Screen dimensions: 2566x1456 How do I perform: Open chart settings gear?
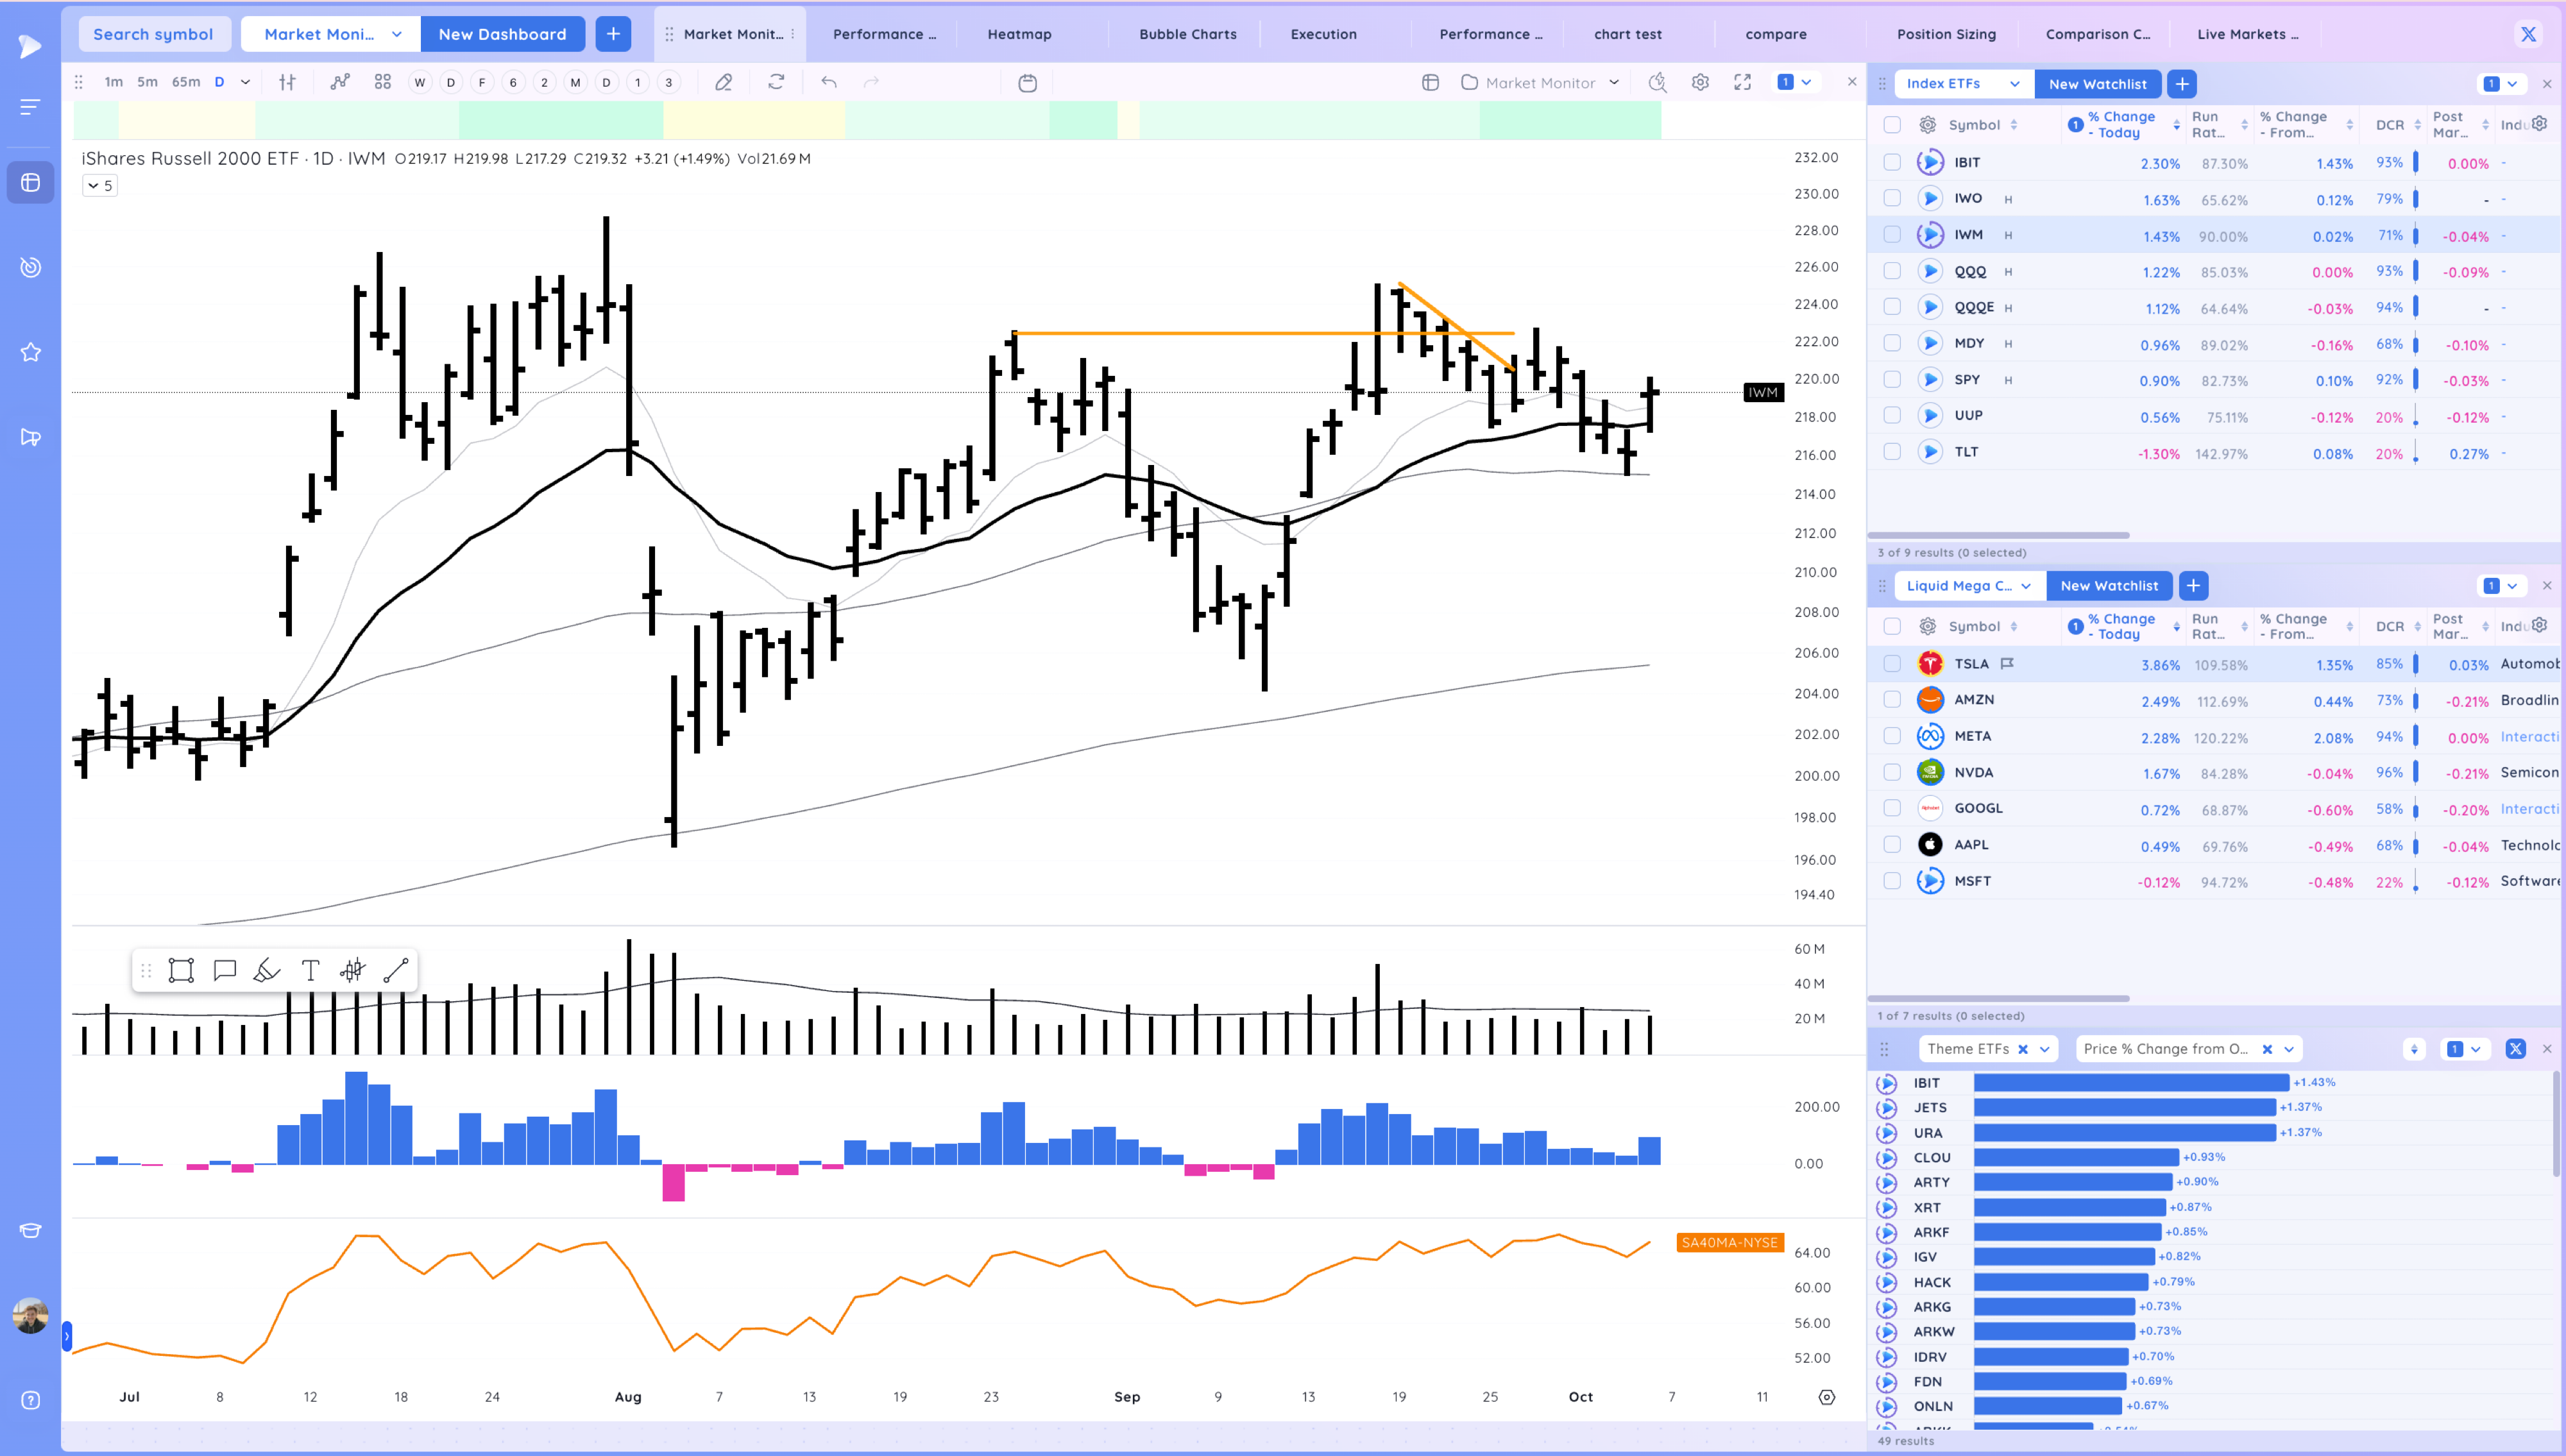(x=1700, y=82)
